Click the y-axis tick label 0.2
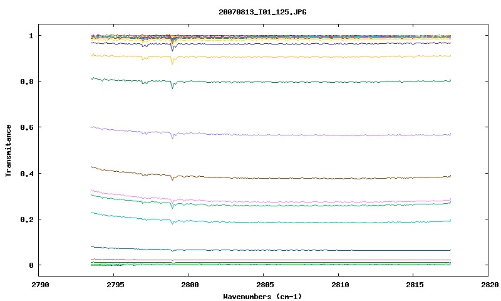Screen dimensions: 501x301 pos(27,219)
